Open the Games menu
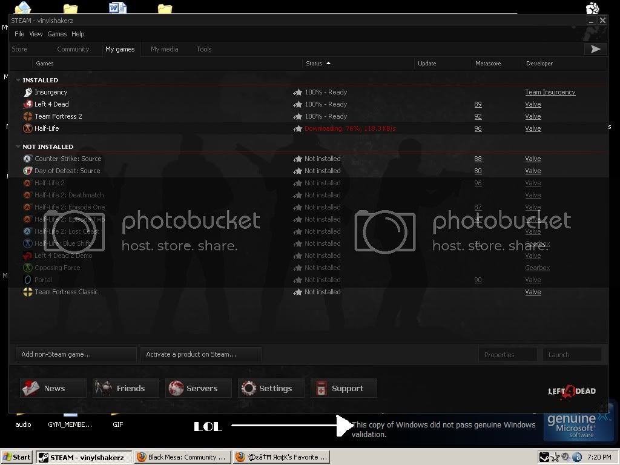This screenshot has width=620, height=465. [x=57, y=34]
